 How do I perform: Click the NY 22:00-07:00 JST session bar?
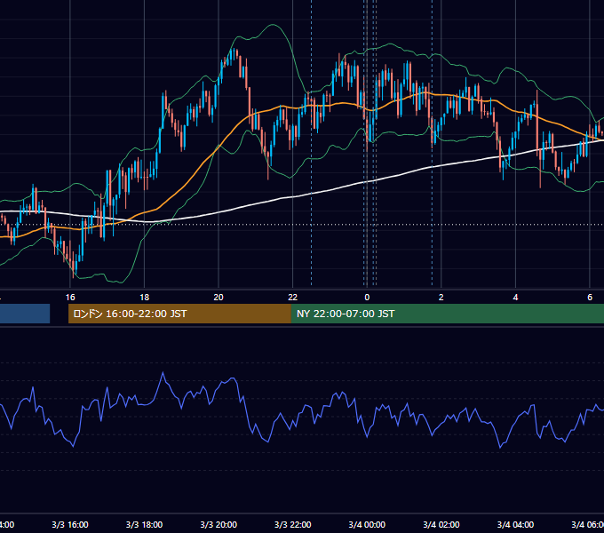pos(447,314)
